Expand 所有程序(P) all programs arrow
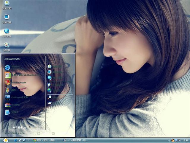The image size is (190, 143). pyautogui.click(x=30, y=127)
